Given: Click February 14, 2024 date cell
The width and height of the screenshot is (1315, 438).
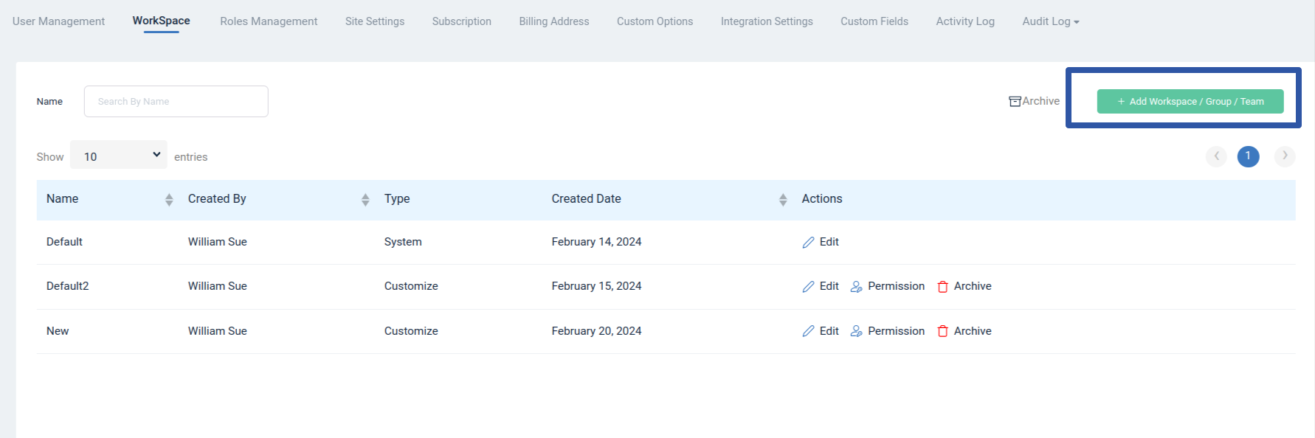Looking at the screenshot, I should pos(596,242).
